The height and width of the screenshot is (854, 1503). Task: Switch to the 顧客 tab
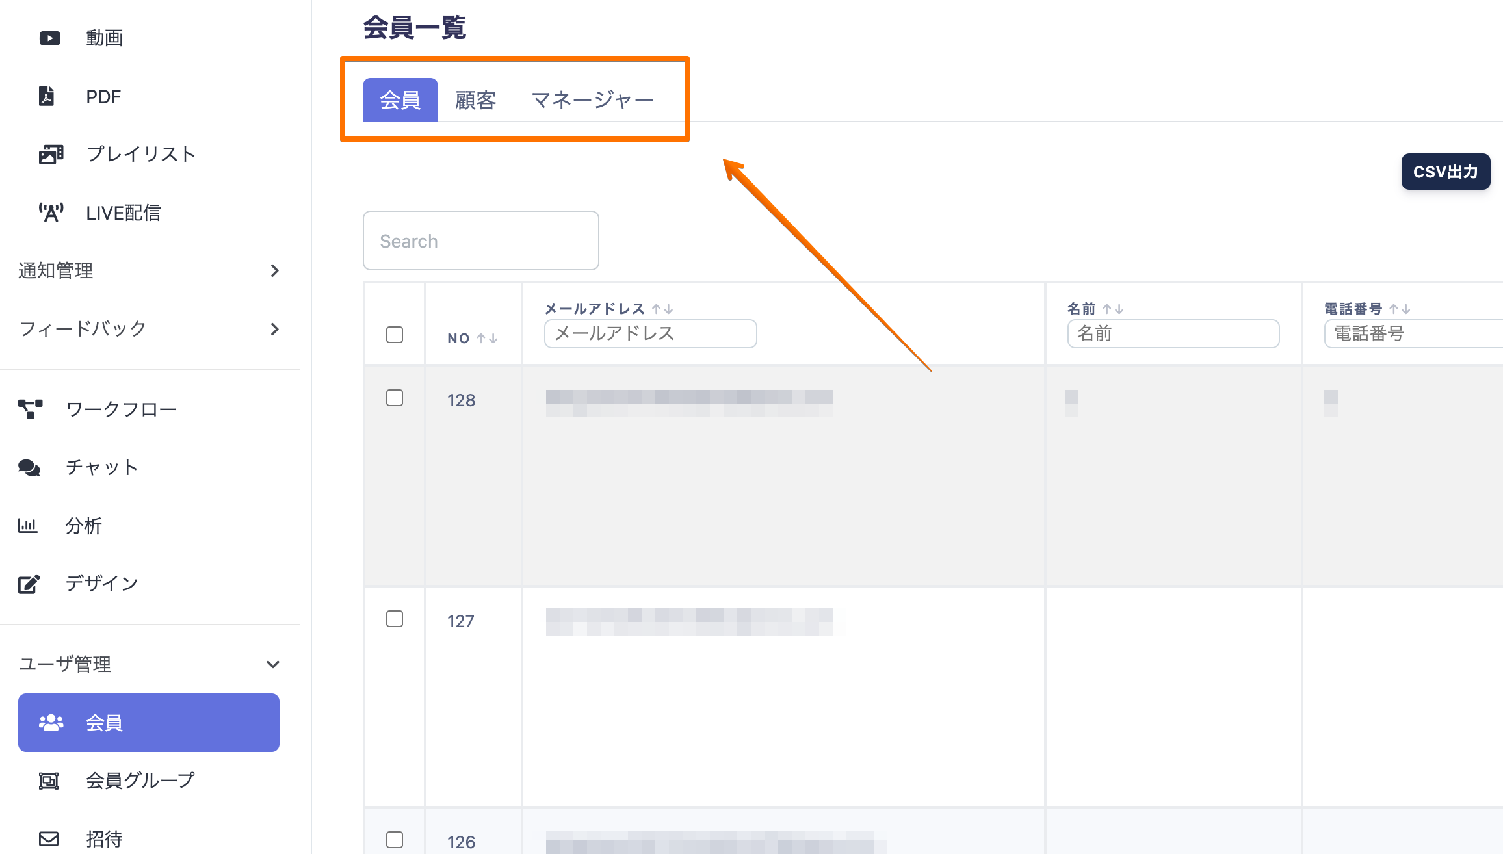pos(475,100)
